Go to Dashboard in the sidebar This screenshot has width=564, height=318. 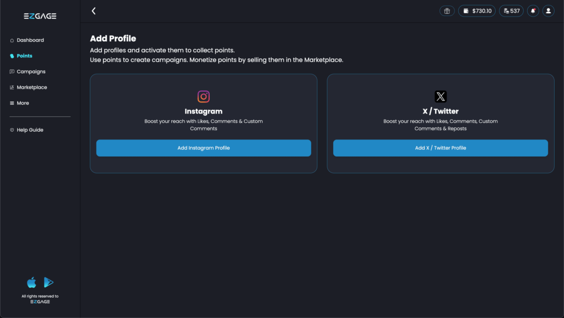[x=30, y=40]
